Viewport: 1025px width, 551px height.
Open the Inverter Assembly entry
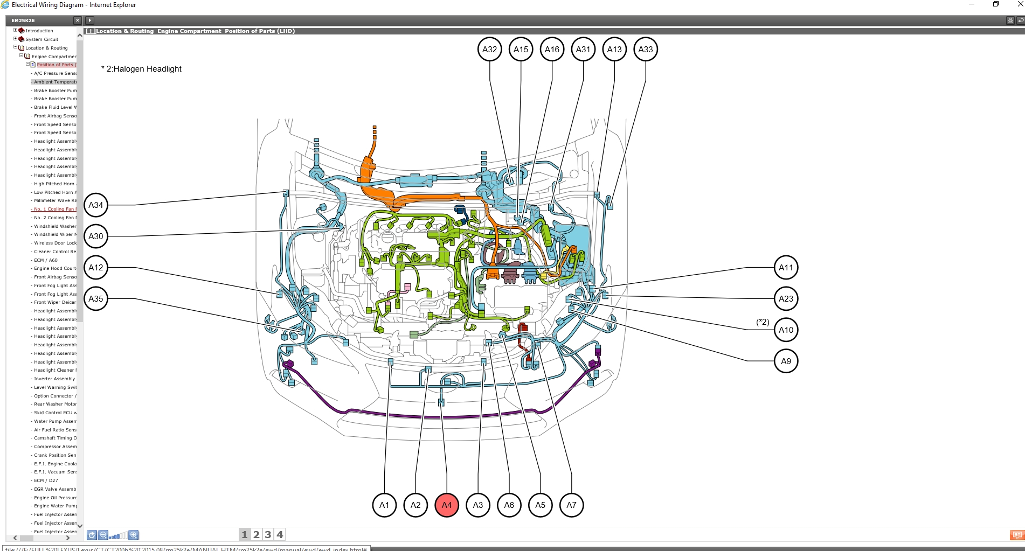54,379
